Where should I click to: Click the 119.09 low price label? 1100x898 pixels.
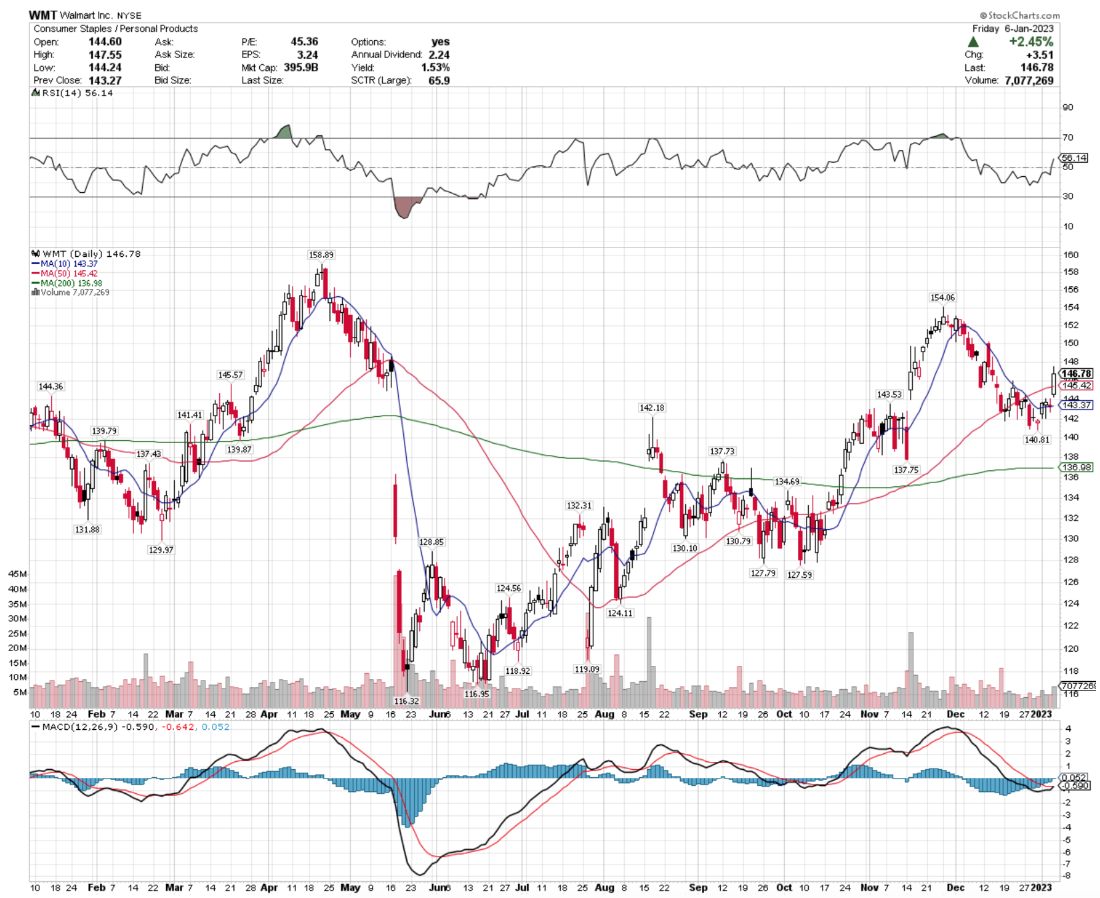click(587, 669)
